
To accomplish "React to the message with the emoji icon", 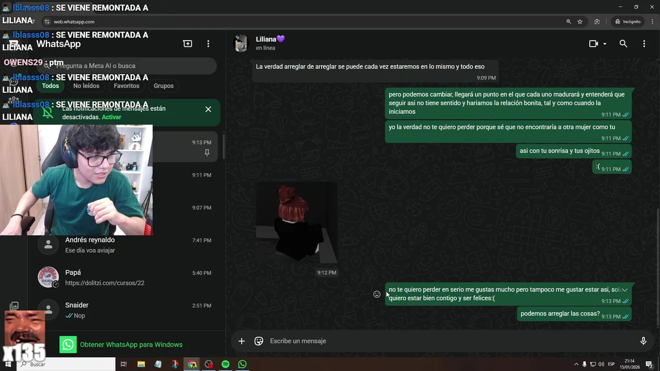I will coord(377,294).
